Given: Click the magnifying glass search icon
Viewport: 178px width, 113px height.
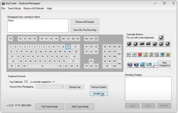Looking at the screenshot, I should click(155, 65).
